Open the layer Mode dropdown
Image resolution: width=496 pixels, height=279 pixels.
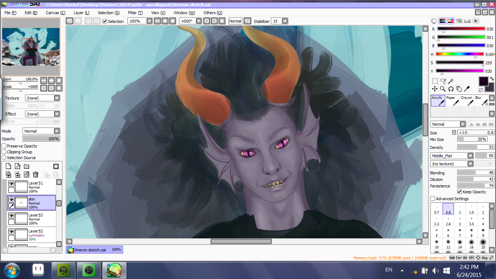[x=57, y=131]
